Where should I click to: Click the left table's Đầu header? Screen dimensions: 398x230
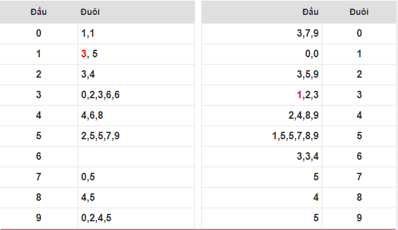[x=38, y=12]
